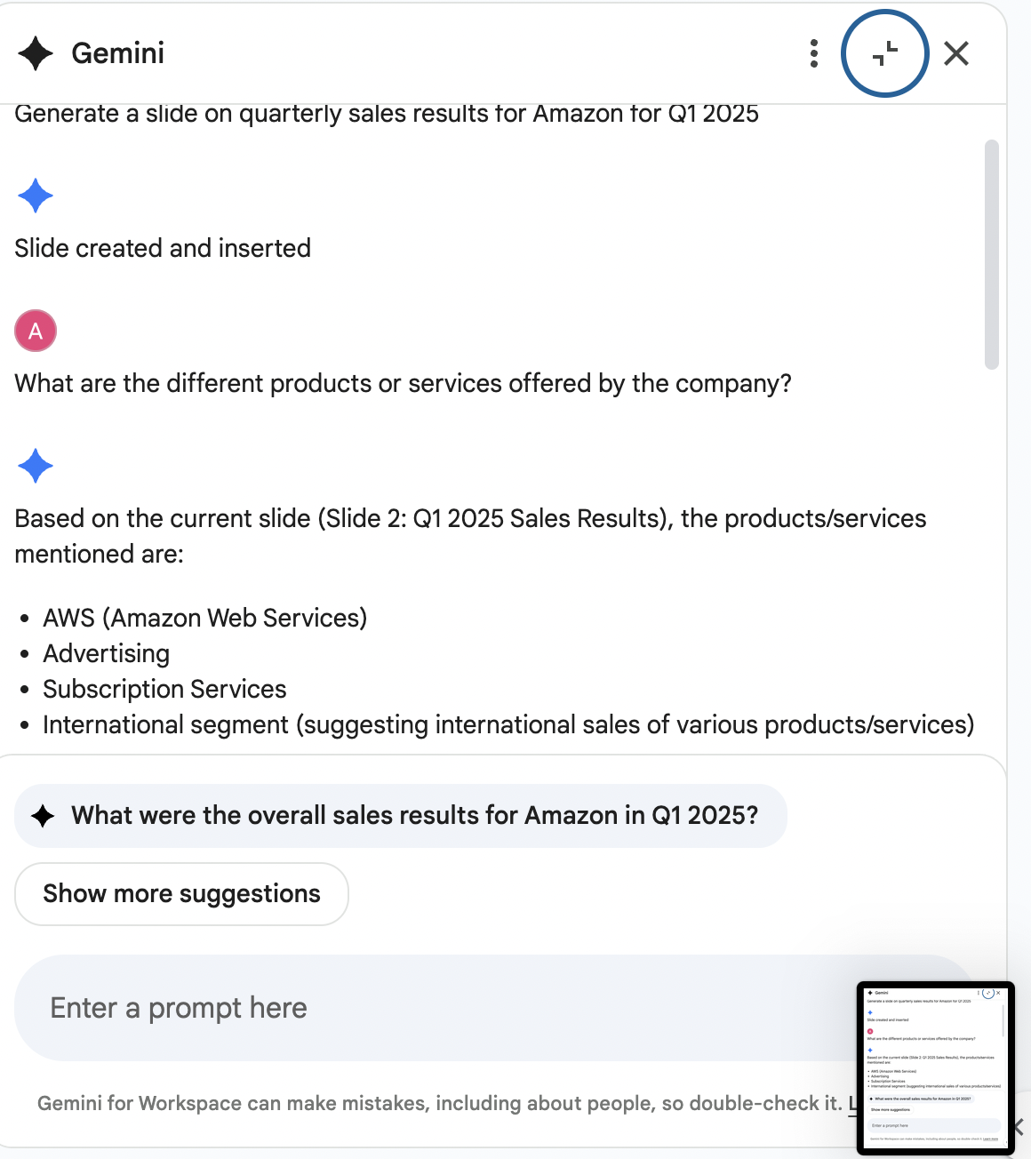Click the 'Subscription Services' bullet item
The height and width of the screenshot is (1159, 1031).
click(x=164, y=689)
